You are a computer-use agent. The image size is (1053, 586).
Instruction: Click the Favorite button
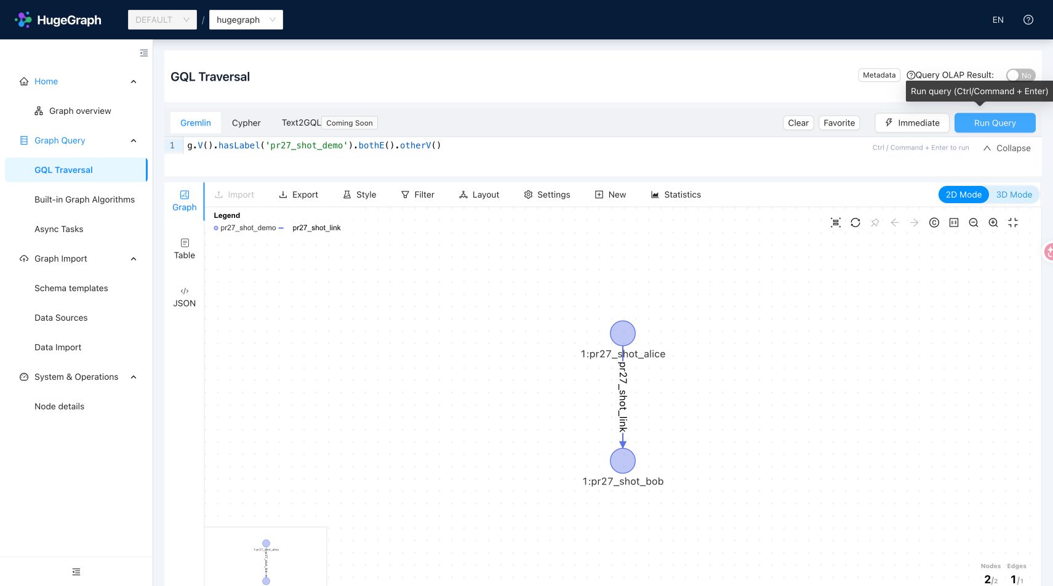coord(839,123)
